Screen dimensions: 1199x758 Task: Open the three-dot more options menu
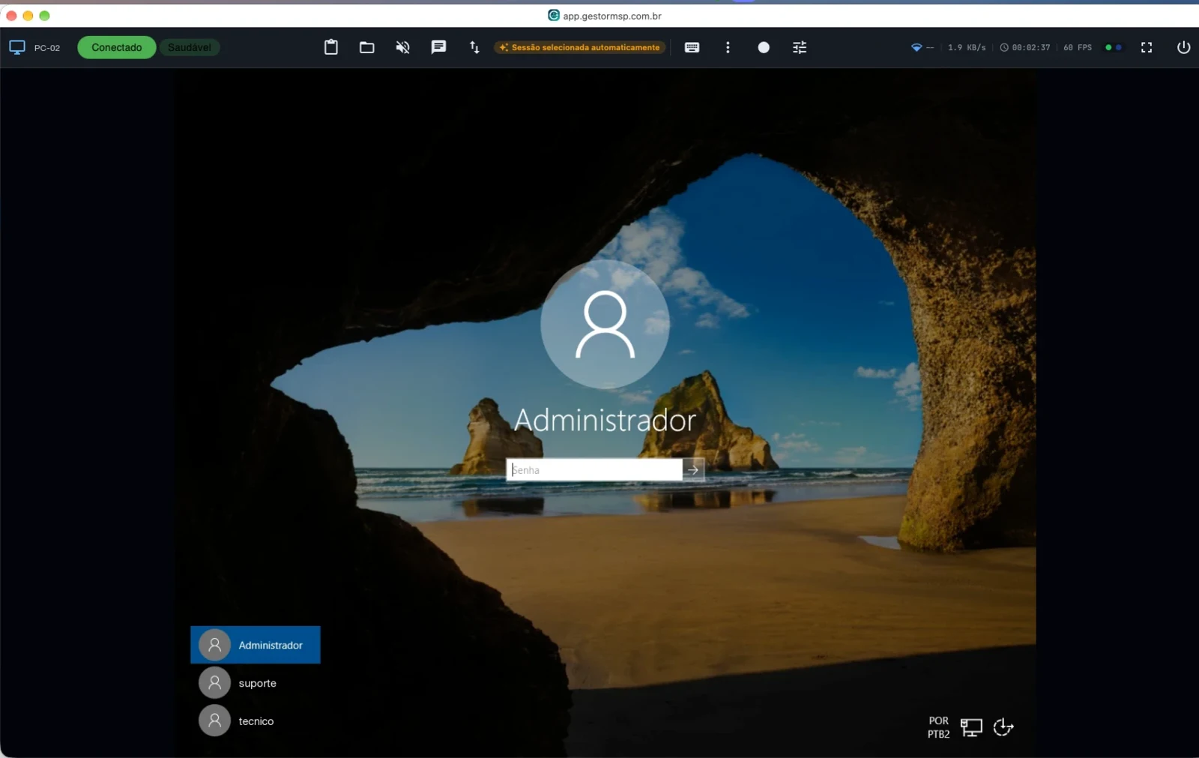click(x=728, y=47)
